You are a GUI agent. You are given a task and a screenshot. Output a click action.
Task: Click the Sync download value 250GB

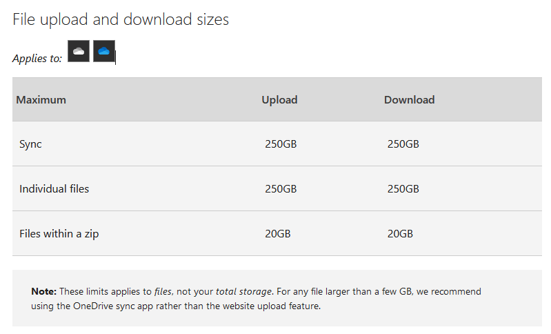click(403, 144)
